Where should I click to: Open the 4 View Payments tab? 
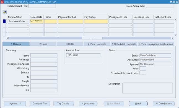click(97, 44)
